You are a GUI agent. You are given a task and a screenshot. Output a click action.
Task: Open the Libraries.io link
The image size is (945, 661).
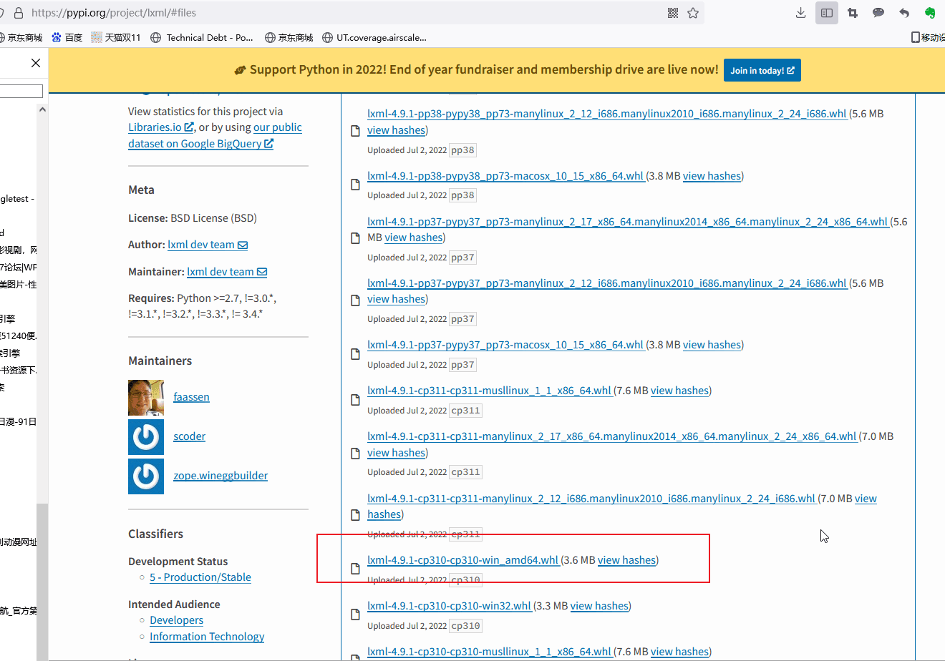[x=161, y=127]
